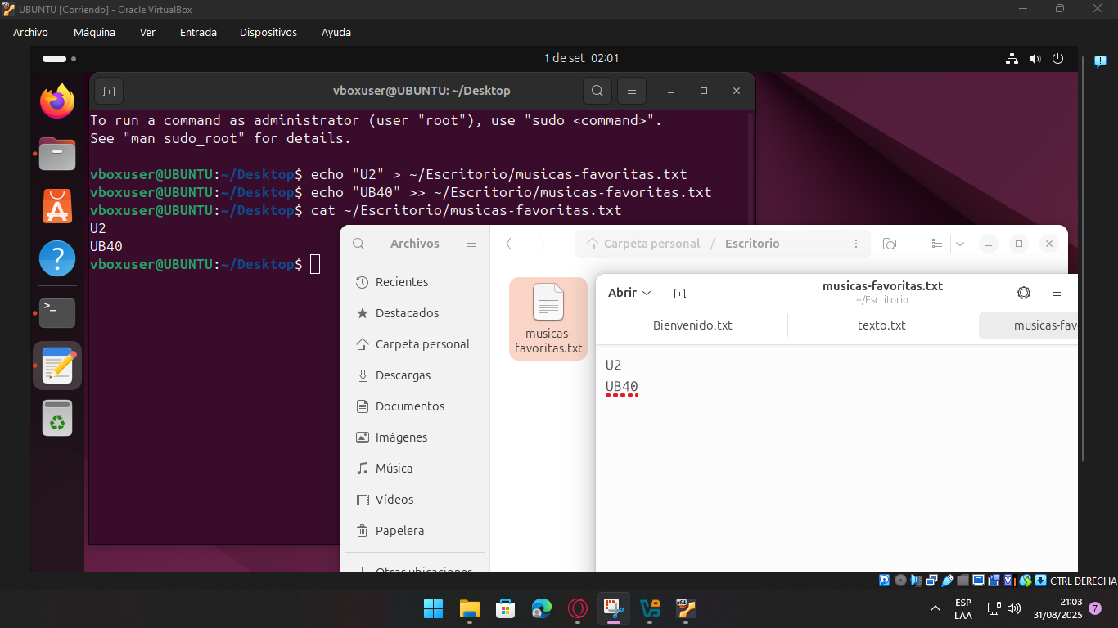This screenshot has height=628, width=1118.
Task: Go to Carpeta personal in sidebar
Action: tap(417, 344)
